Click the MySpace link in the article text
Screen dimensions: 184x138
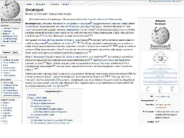tap(61, 86)
